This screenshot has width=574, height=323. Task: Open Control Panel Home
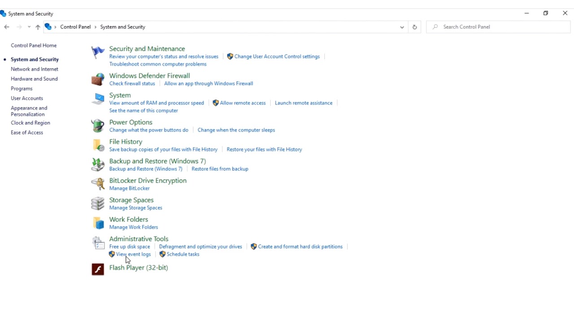point(34,45)
